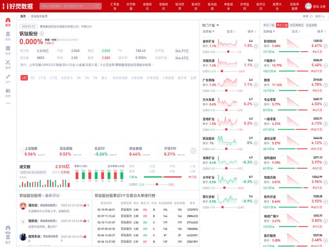The height and width of the screenshot is (247, 329).
Task: Sort sector list by 涨跌幅
Action: [x=269, y=32]
